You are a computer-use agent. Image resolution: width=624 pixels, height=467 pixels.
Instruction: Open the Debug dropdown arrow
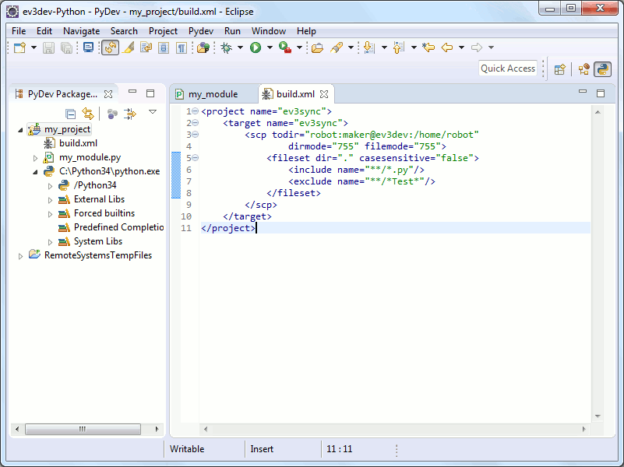(x=241, y=47)
